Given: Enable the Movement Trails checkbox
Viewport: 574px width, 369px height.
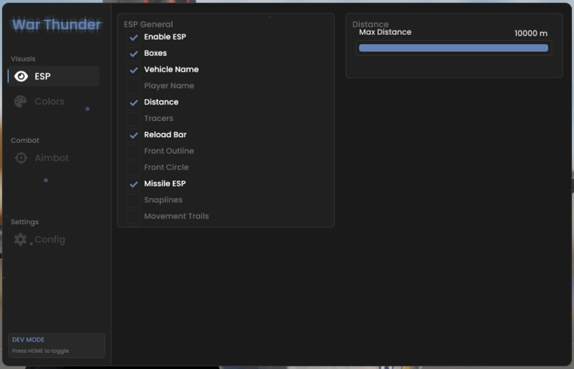Looking at the screenshot, I should click(133, 217).
